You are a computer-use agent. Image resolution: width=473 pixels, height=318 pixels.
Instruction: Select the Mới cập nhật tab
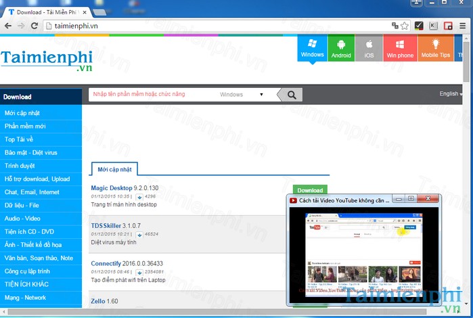(114, 168)
